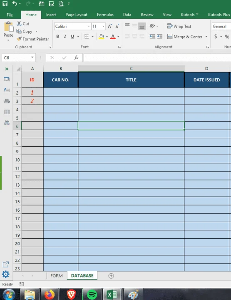Open the Copy dropdown arrow
Viewport: 231px width, 300px height.
point(36,31)
